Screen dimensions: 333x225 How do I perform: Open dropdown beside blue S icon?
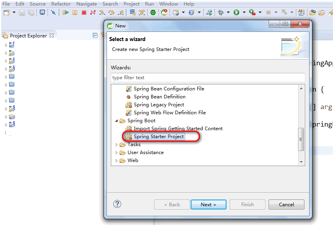[199, 12]
